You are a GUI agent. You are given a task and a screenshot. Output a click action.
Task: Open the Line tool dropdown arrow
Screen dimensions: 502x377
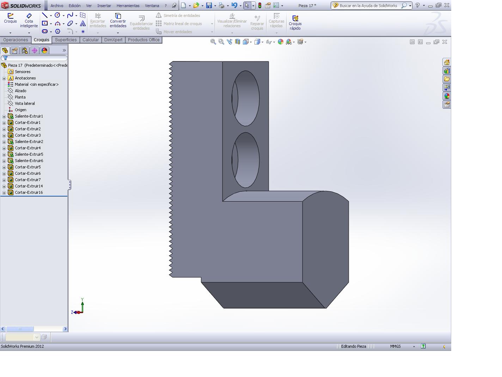pyautogui.click(x=51, y=16)
